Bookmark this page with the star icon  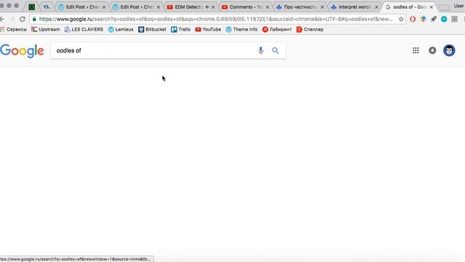pyautogui.click(x=401, y=19)
